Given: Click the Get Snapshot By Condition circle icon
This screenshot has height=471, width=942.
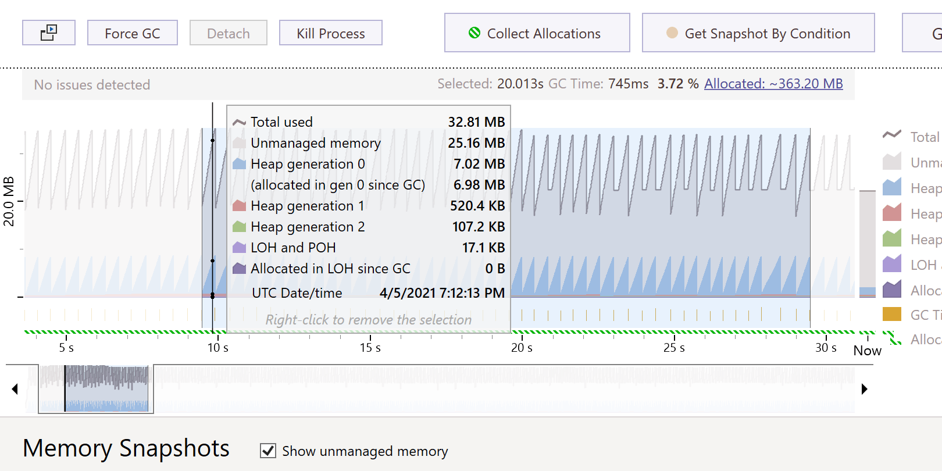Looking at the screenshot, I should click(672, 33).
